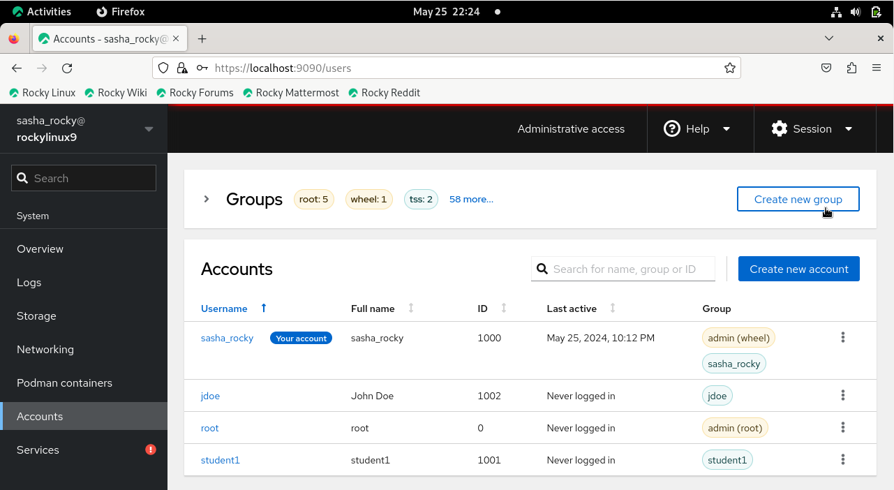Click the Create new account button

pos(798,269)
